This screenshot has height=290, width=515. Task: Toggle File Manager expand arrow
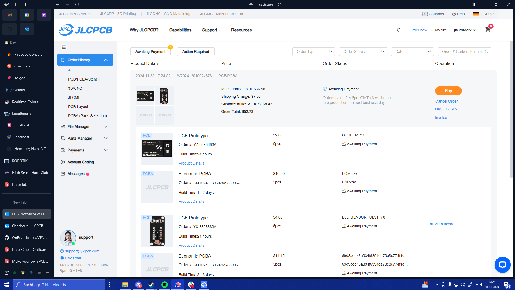point(106,126)
